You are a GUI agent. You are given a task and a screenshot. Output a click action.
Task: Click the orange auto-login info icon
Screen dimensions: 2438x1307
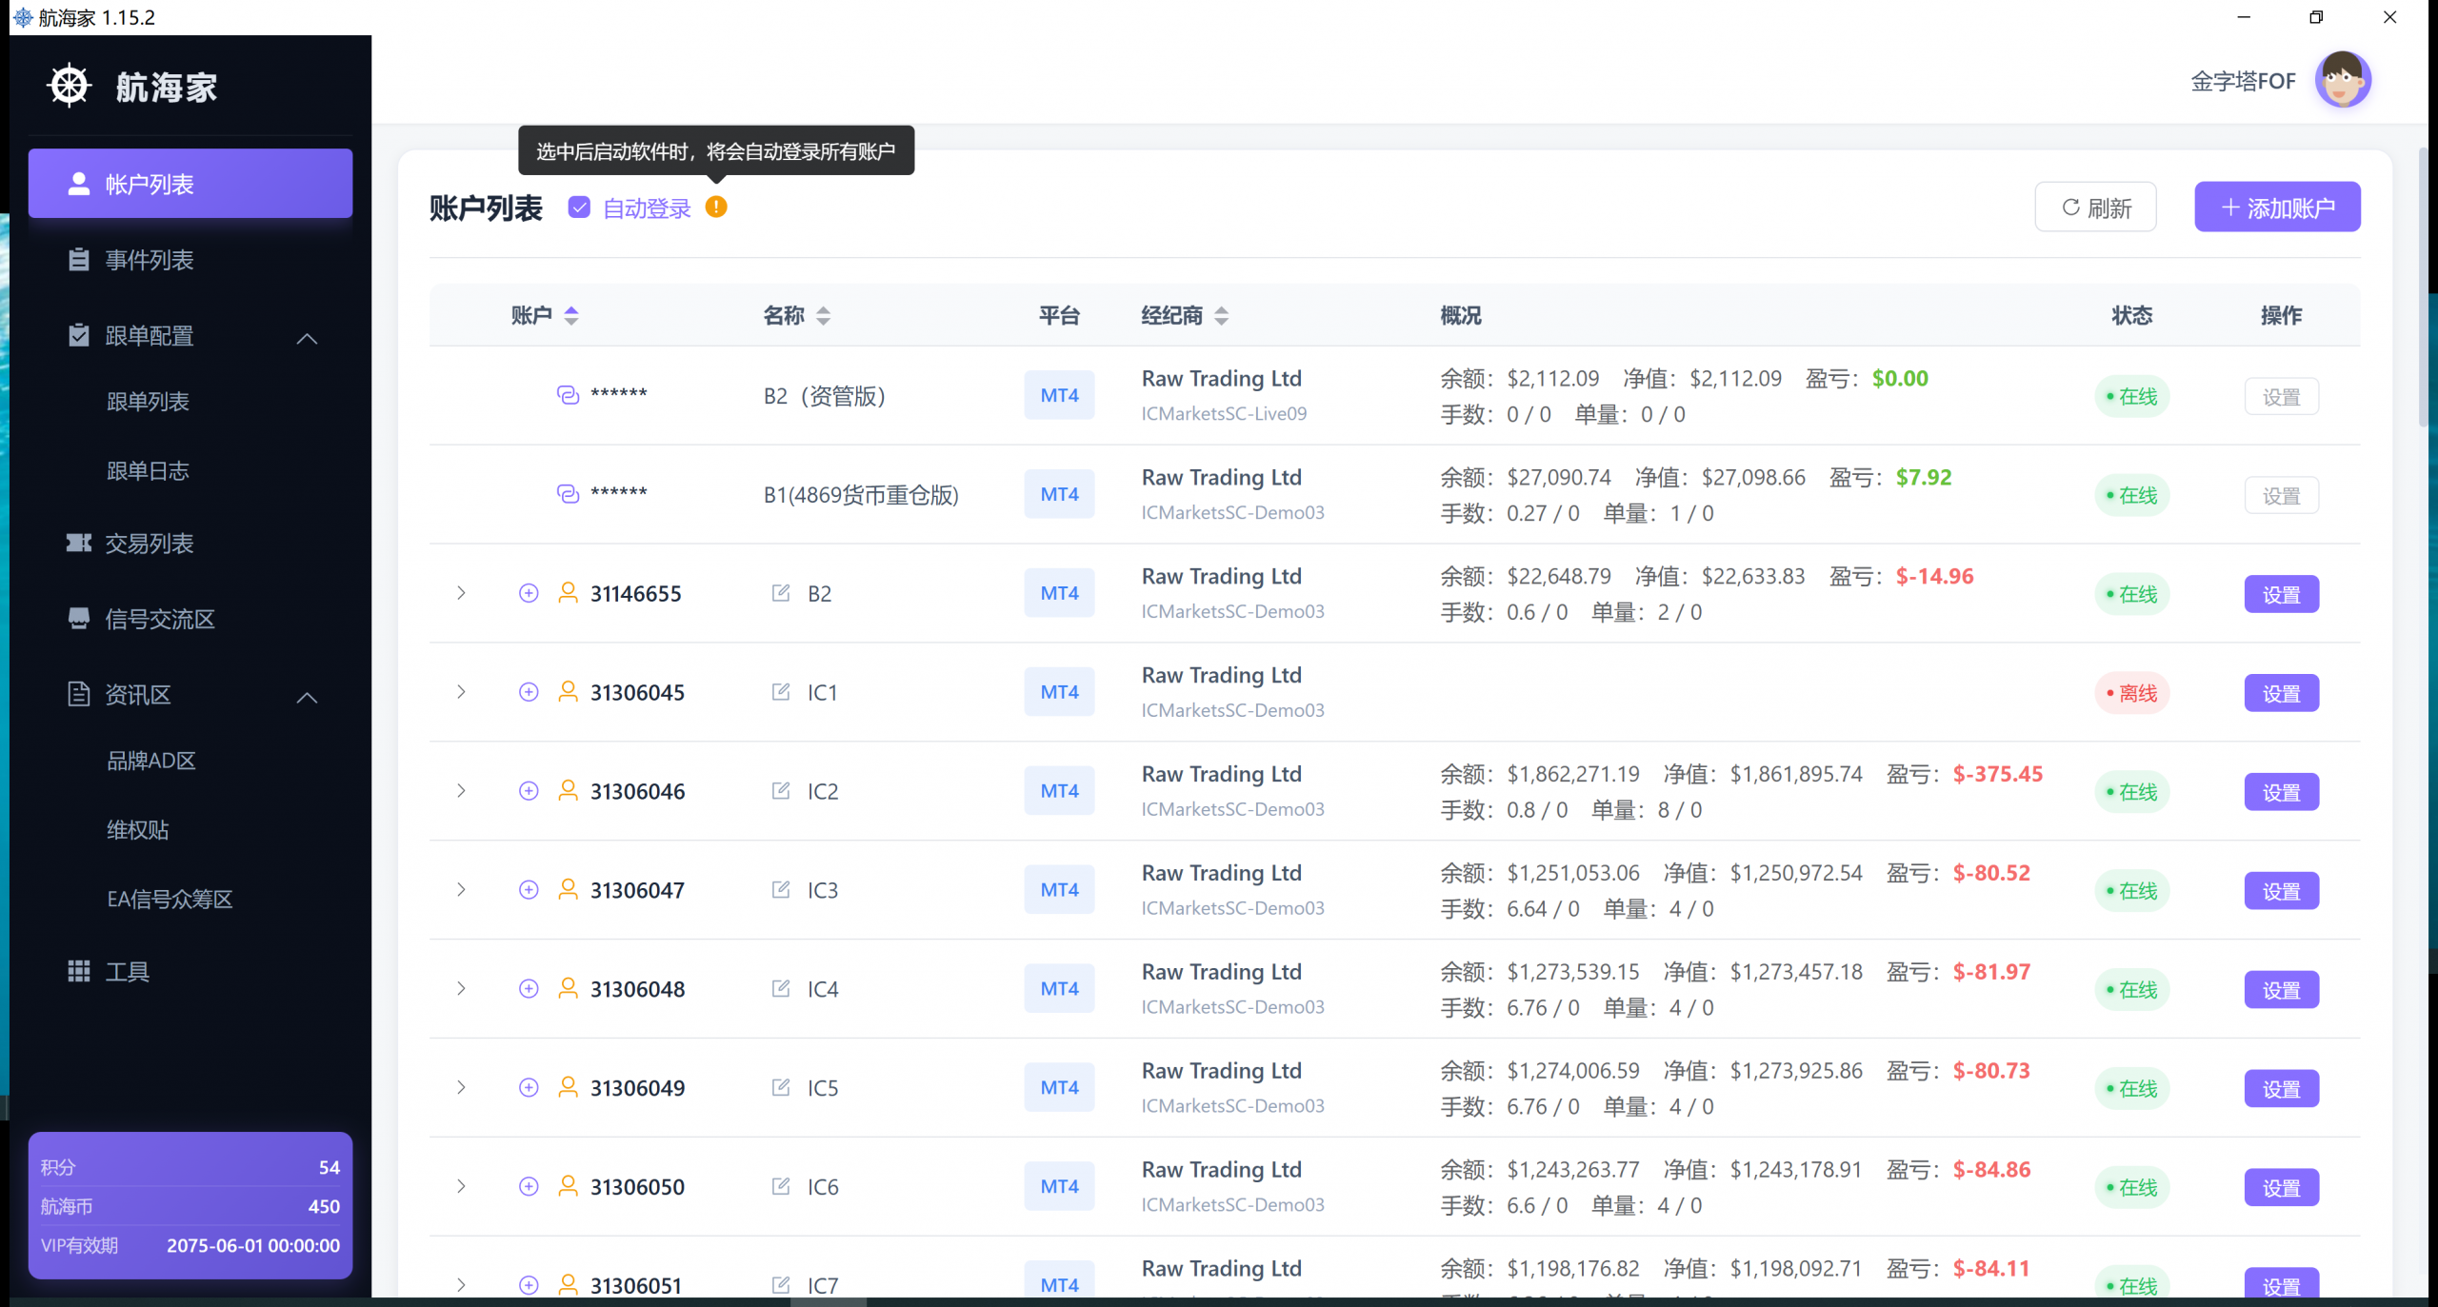[x=716, y=208]
